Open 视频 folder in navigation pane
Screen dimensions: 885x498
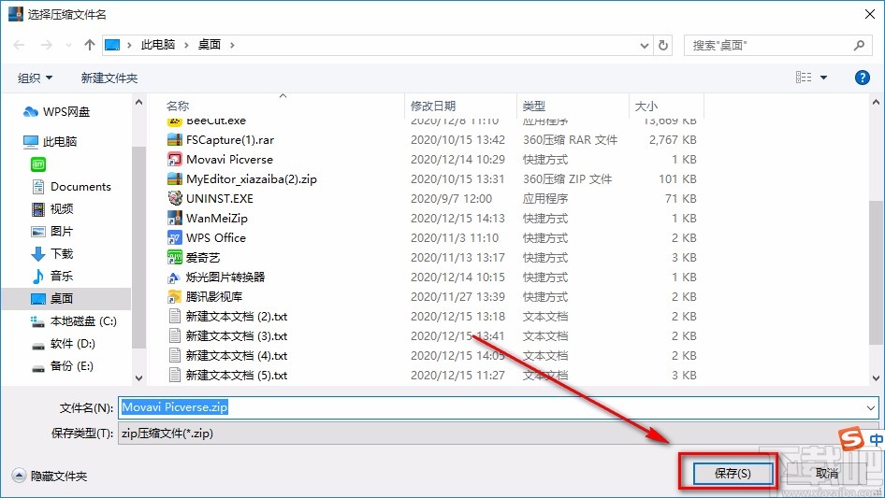52,208
